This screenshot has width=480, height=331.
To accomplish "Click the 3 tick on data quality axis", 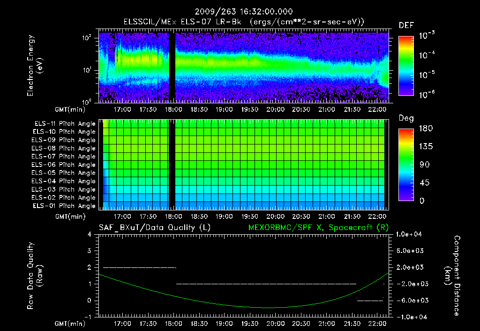I will 89,251.
